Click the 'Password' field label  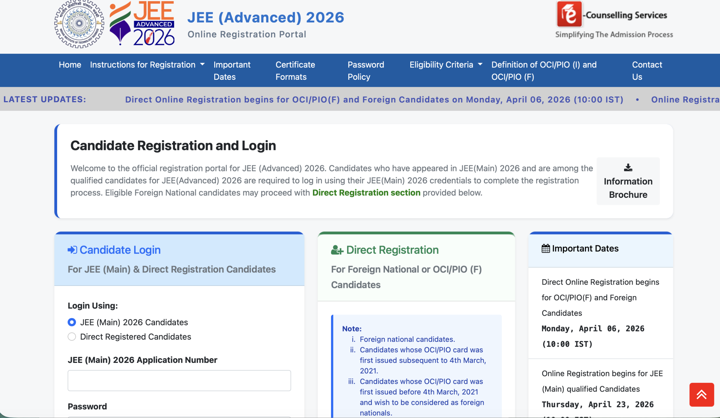87,406
